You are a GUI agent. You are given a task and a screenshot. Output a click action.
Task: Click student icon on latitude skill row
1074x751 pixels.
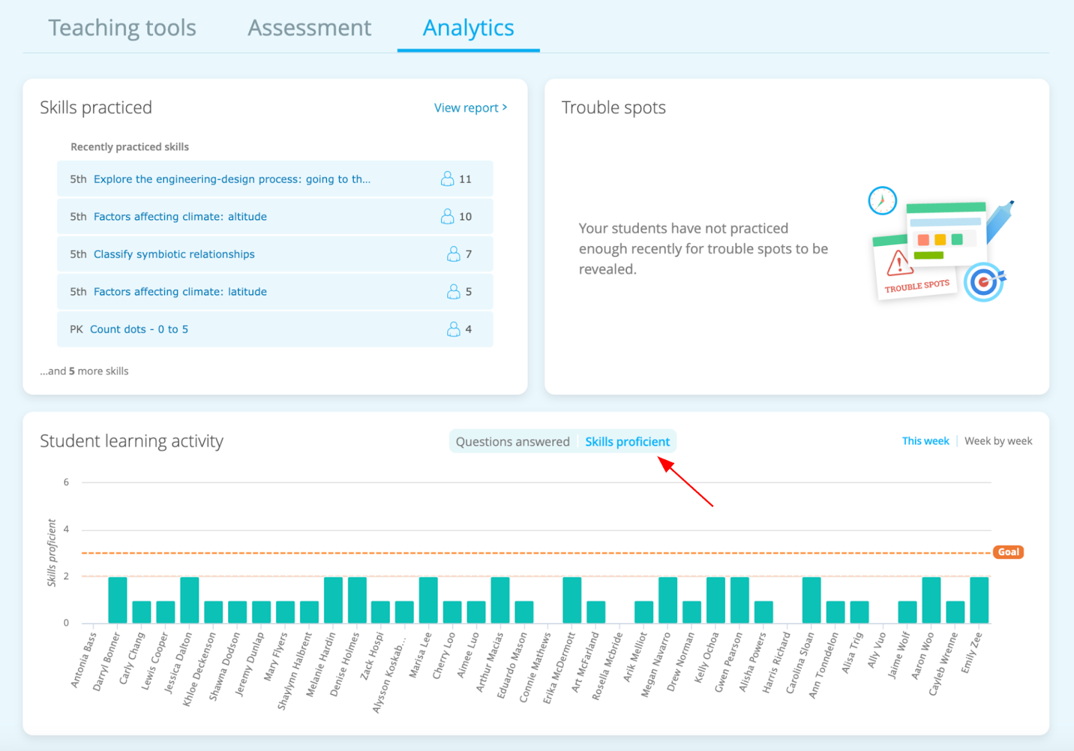coord(454,291)
